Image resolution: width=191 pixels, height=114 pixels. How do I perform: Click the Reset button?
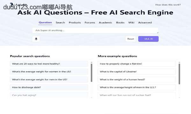(x=131, y=39)
